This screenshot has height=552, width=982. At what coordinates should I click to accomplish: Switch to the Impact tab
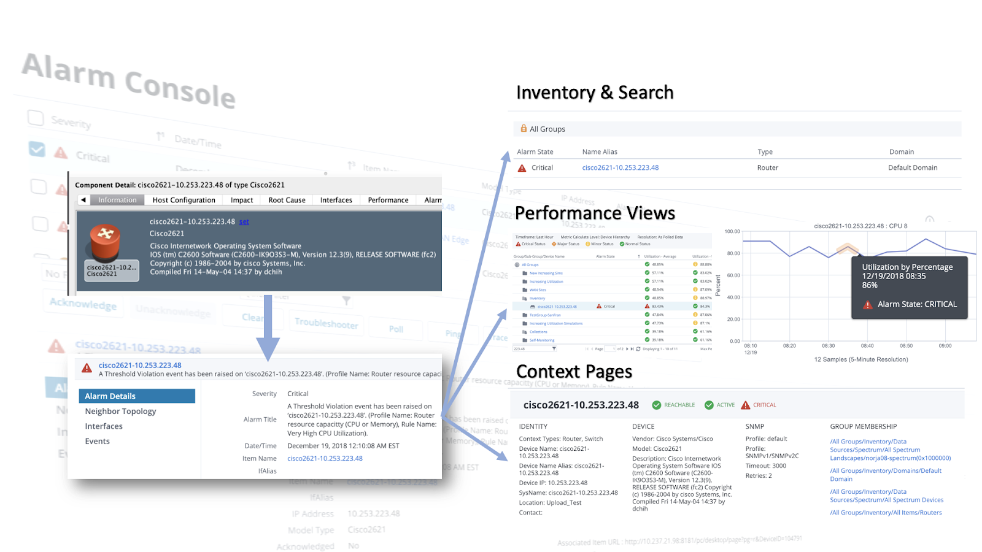242,200
